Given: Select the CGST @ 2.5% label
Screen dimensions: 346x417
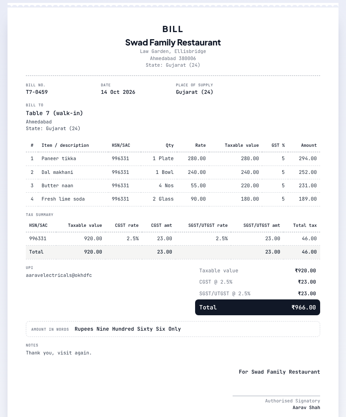Looking at the screenshot, I should pyautogui.click(x=216, y=282).
